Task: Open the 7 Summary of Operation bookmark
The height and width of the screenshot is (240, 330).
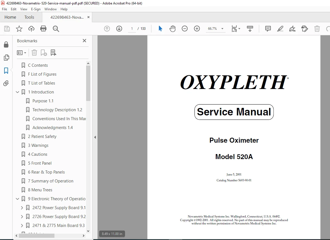Action: [51, 181]
